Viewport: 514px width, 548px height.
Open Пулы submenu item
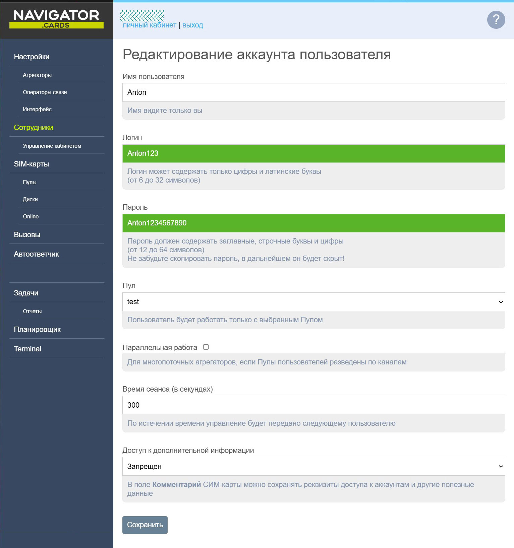point(30,182)
